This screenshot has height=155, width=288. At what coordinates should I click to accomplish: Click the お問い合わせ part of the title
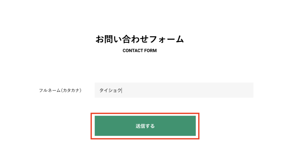click(122, 39)
